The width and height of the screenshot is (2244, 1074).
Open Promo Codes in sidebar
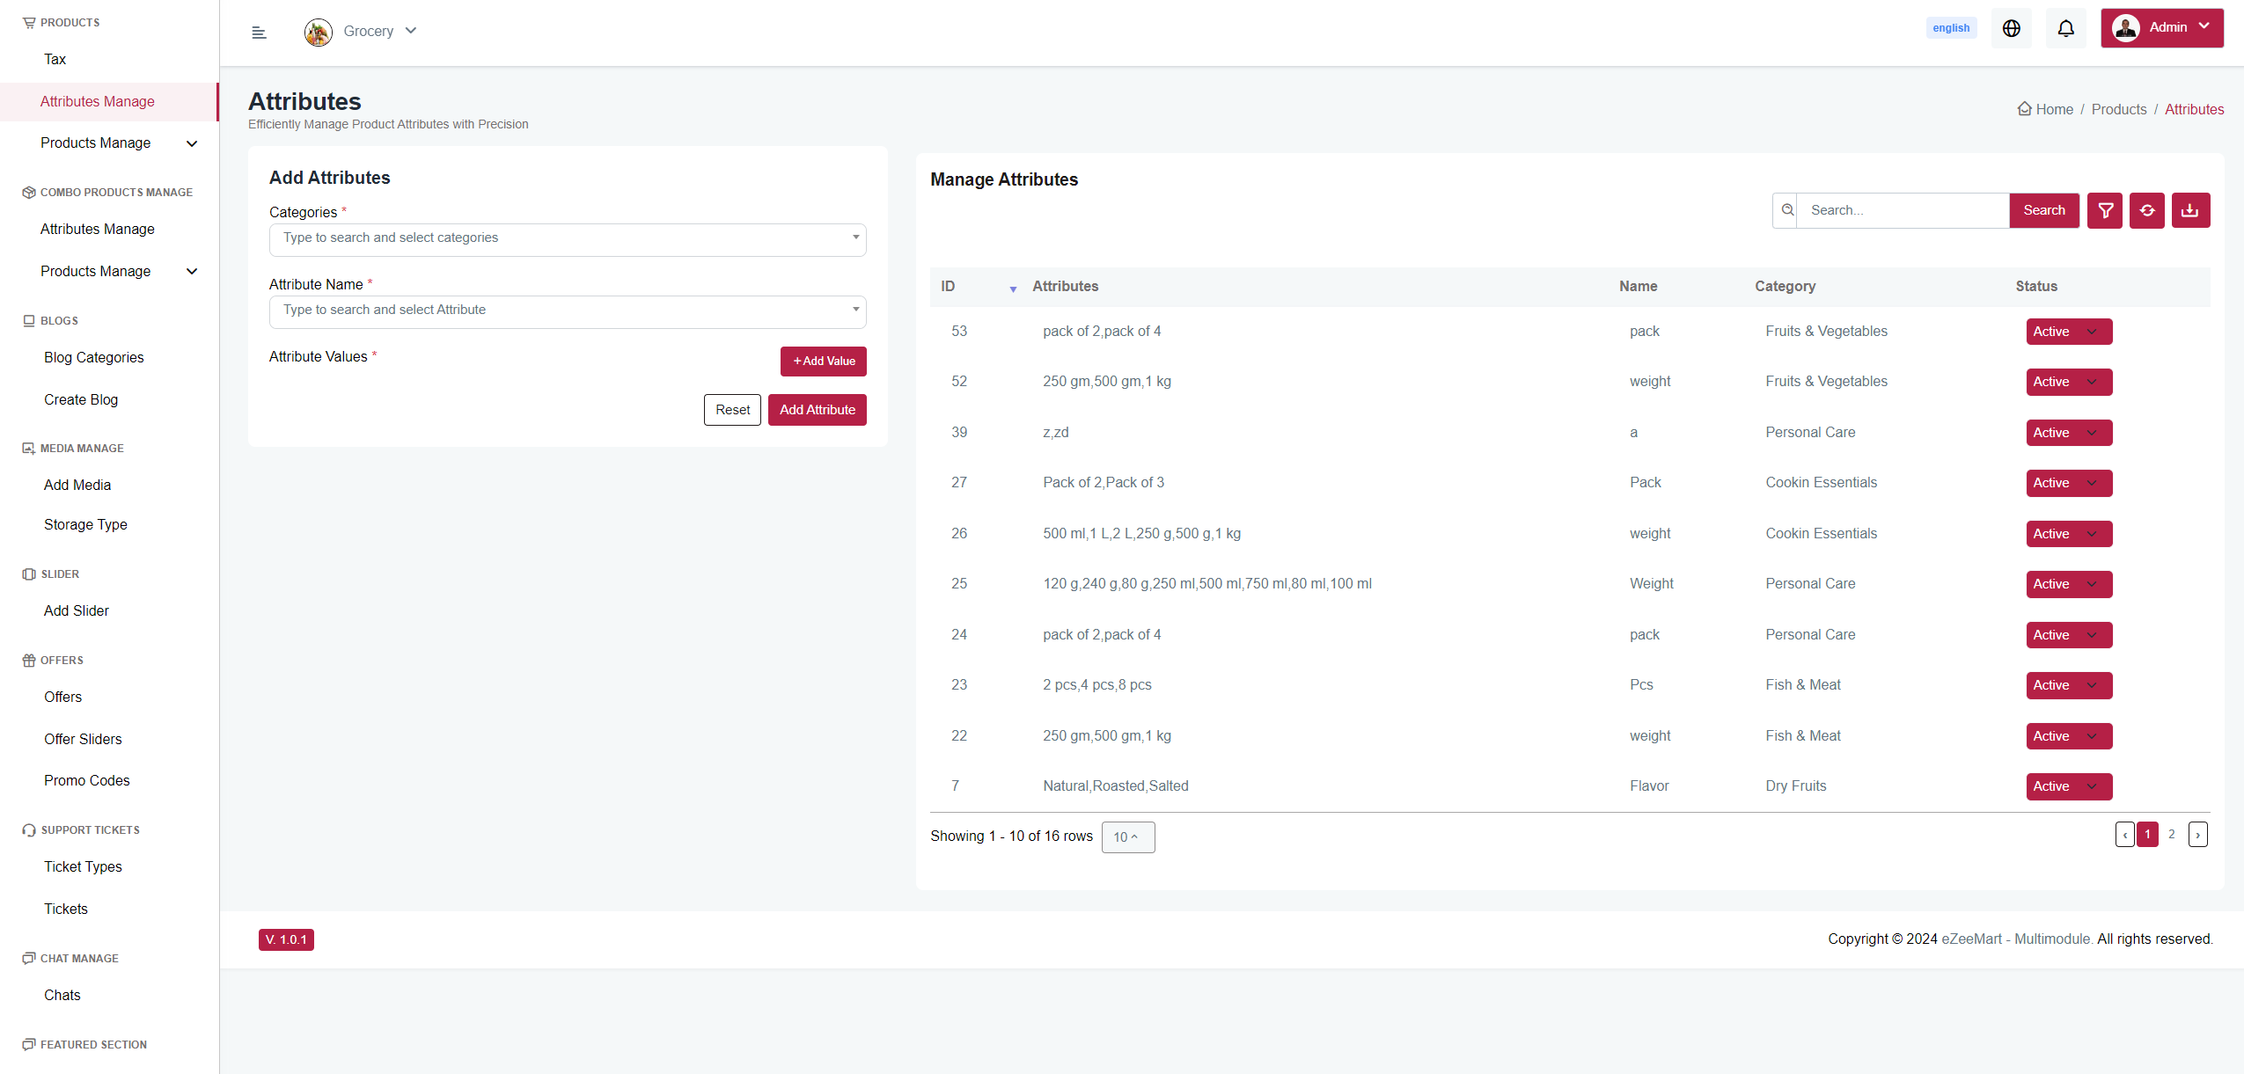87,780
